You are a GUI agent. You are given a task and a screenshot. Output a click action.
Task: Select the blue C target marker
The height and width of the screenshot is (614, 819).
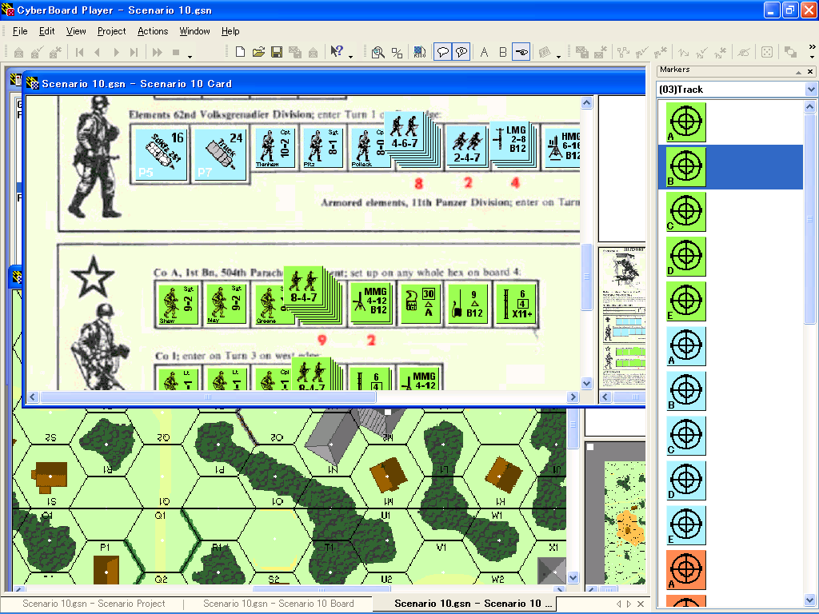[x=685, y=436]
